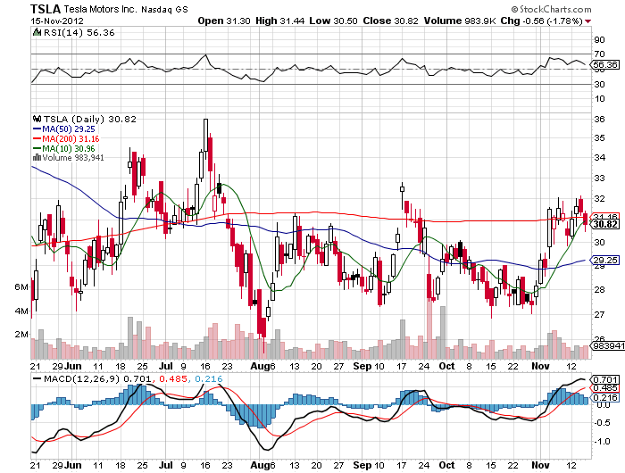Screen dimensions: 625x473
Task: Select the green MA(10) legend line
Action: tap(37, 149)
